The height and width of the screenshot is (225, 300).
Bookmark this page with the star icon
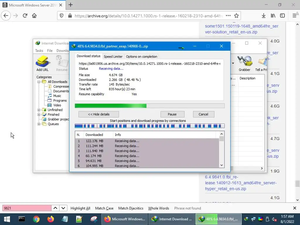[236, 16]
